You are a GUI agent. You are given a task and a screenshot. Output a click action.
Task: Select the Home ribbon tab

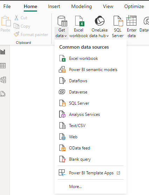tap(30, 6)
